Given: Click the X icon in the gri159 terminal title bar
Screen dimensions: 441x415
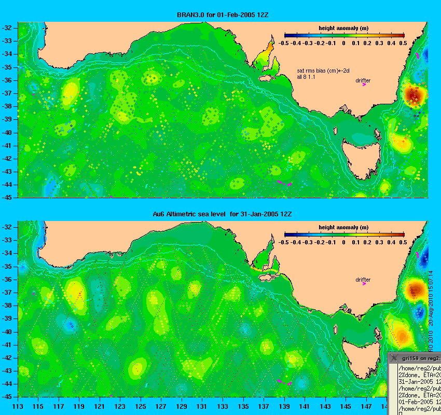Looking at the screenshot, I should [394, 358].
